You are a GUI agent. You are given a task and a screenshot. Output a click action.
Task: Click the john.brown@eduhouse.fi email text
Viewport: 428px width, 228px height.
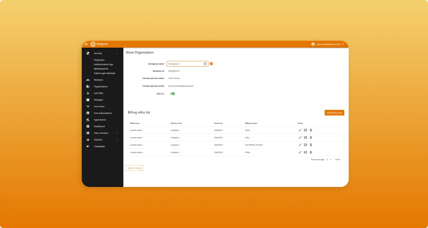[x=181, y=86]
